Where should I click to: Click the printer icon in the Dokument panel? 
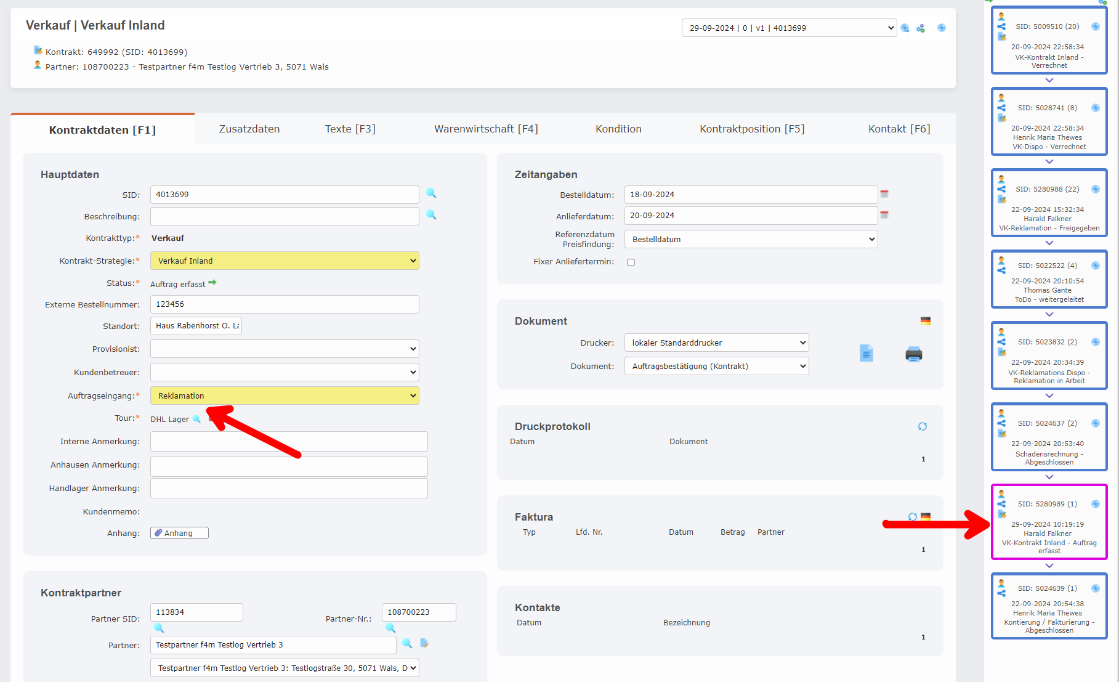coord(913,354)
